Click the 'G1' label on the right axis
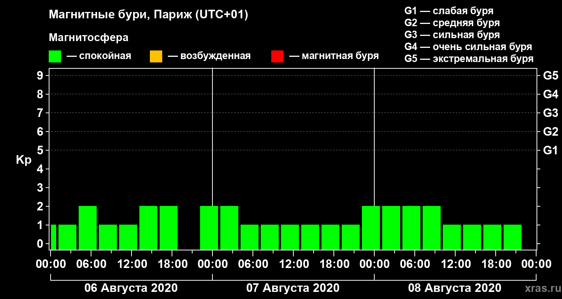 coord(550,150)
